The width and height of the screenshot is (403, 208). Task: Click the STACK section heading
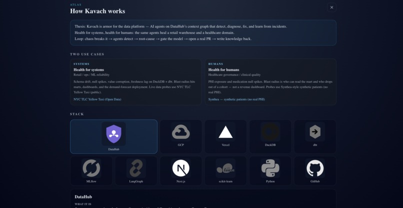click(x=77, y=114)
